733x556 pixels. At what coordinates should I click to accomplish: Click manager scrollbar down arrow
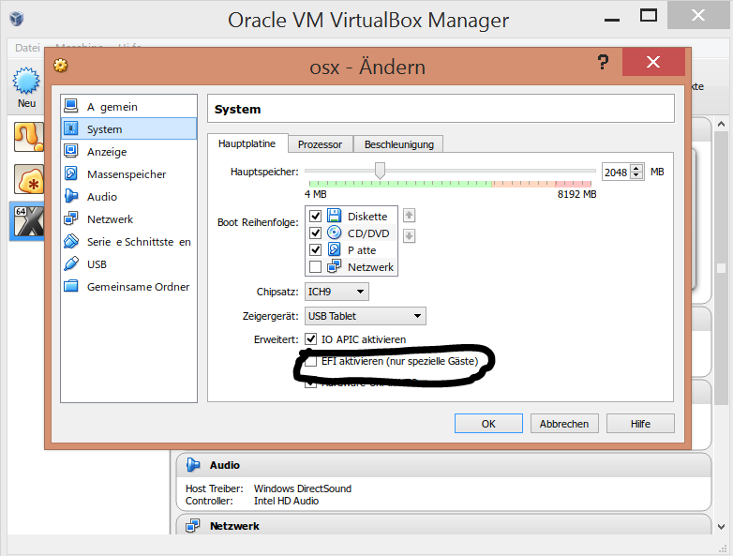click(x=721, y=527)
